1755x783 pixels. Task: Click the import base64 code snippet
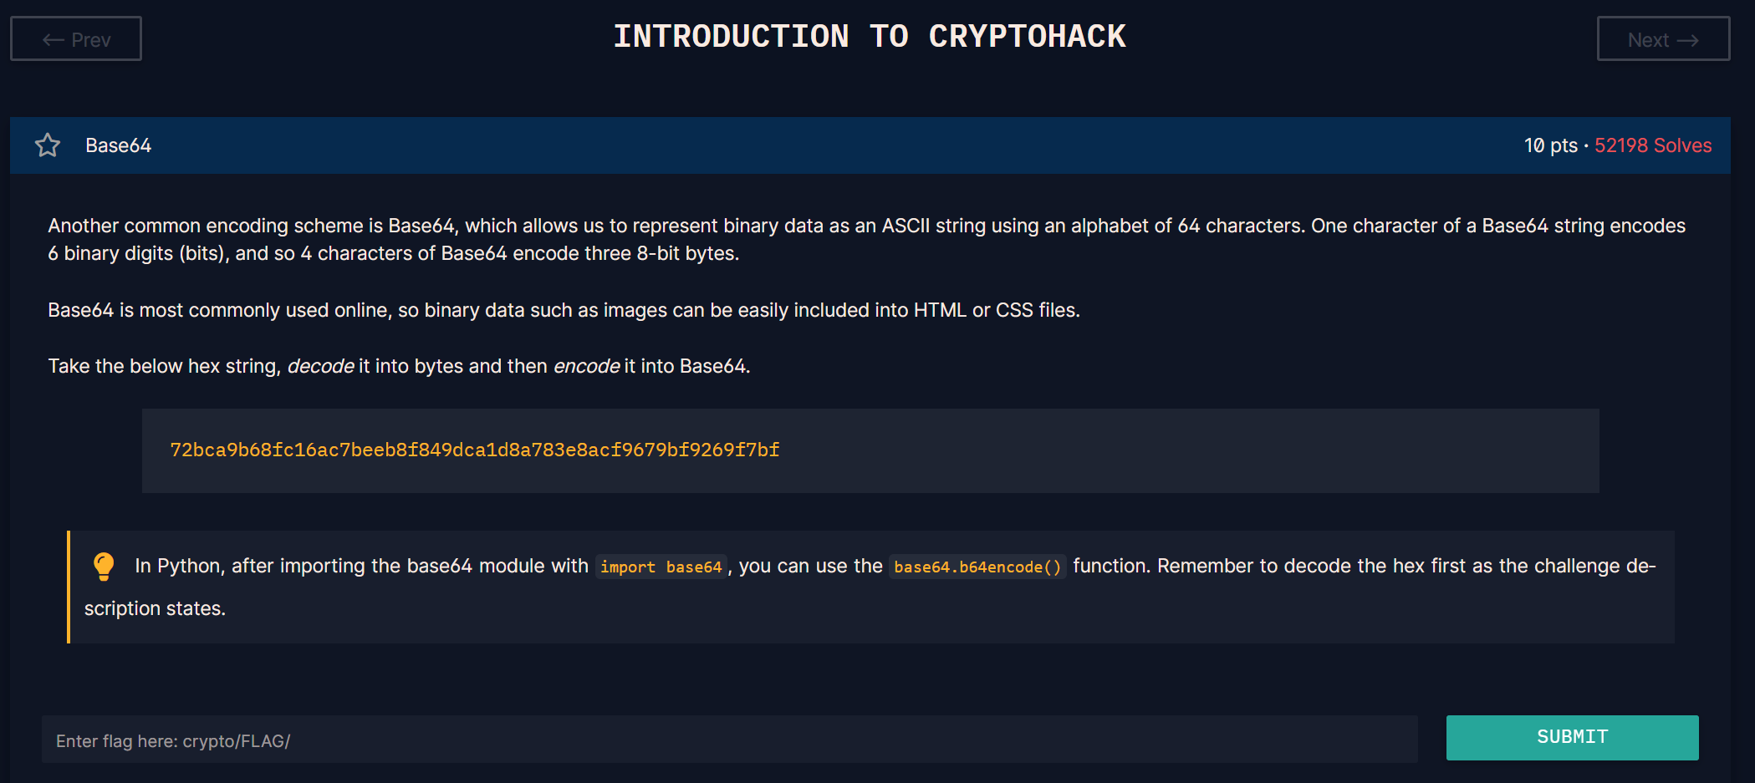point(661,567)
